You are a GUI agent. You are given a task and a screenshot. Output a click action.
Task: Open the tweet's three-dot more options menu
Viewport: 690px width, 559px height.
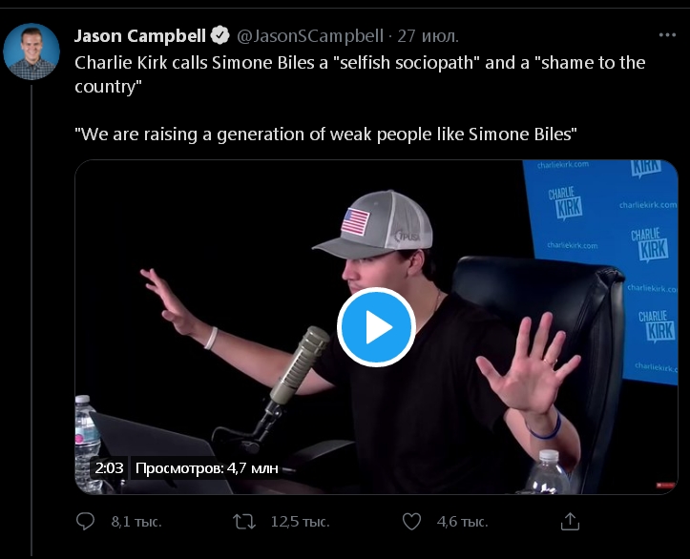667,35
